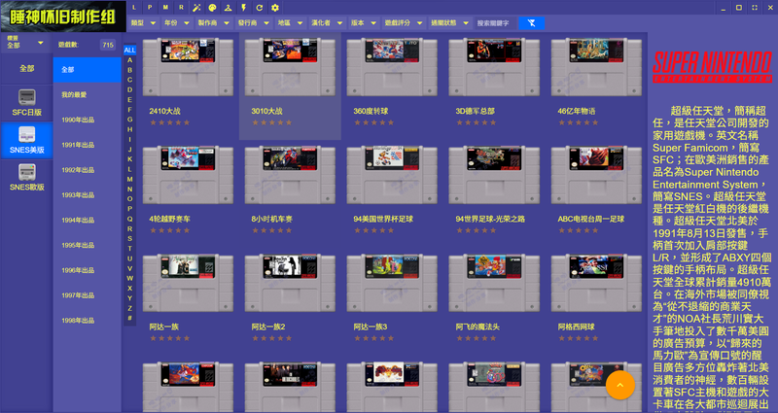Viewport: 778px width, 413px height.
Task: Jump to # in alphabet index
Action: click(129, 318)
